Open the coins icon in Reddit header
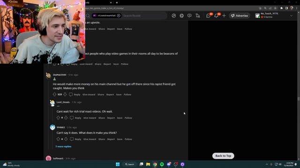 point(181,15)
